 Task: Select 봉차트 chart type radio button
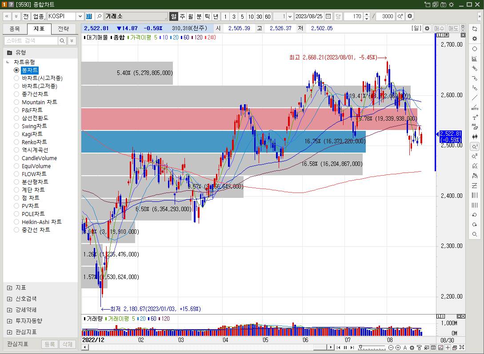tap(16, 70)
